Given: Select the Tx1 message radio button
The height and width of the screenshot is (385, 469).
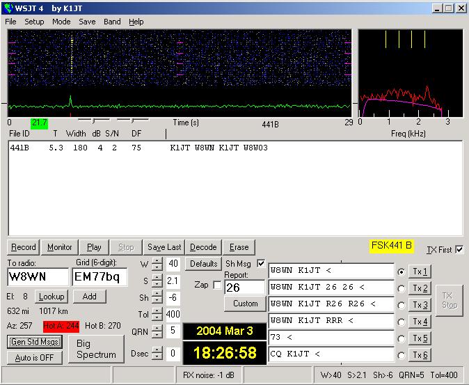Looking at the screenshot, I should (x=402, y=272).
